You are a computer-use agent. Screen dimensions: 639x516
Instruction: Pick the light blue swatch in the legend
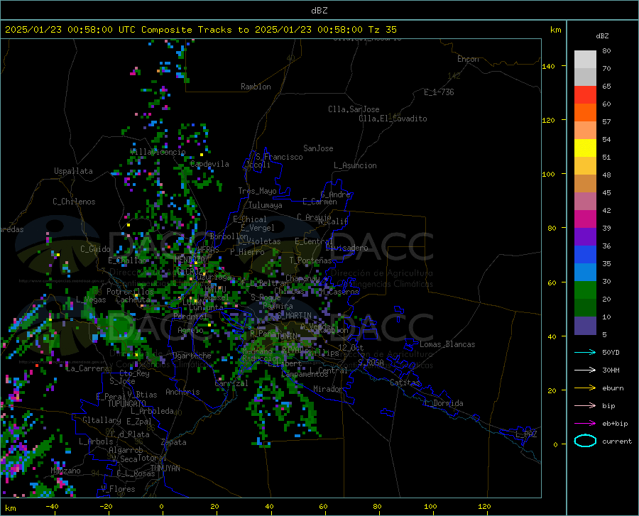pyautogui.click(x=585, y=273)
